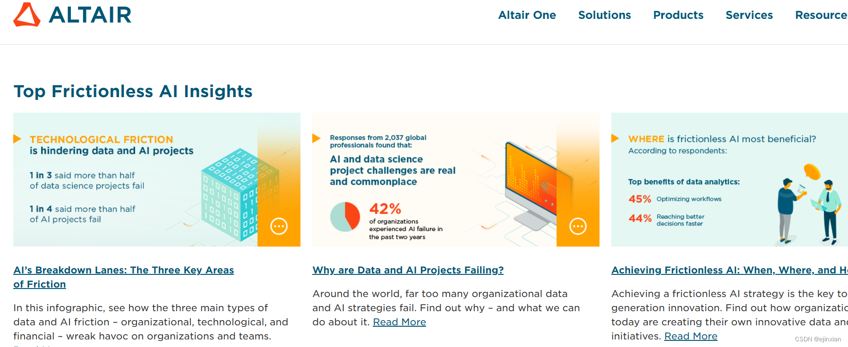848x347 pixels.
Task: Click orange triangle beside Technological Friction heading
Action: tap(17, 139)
